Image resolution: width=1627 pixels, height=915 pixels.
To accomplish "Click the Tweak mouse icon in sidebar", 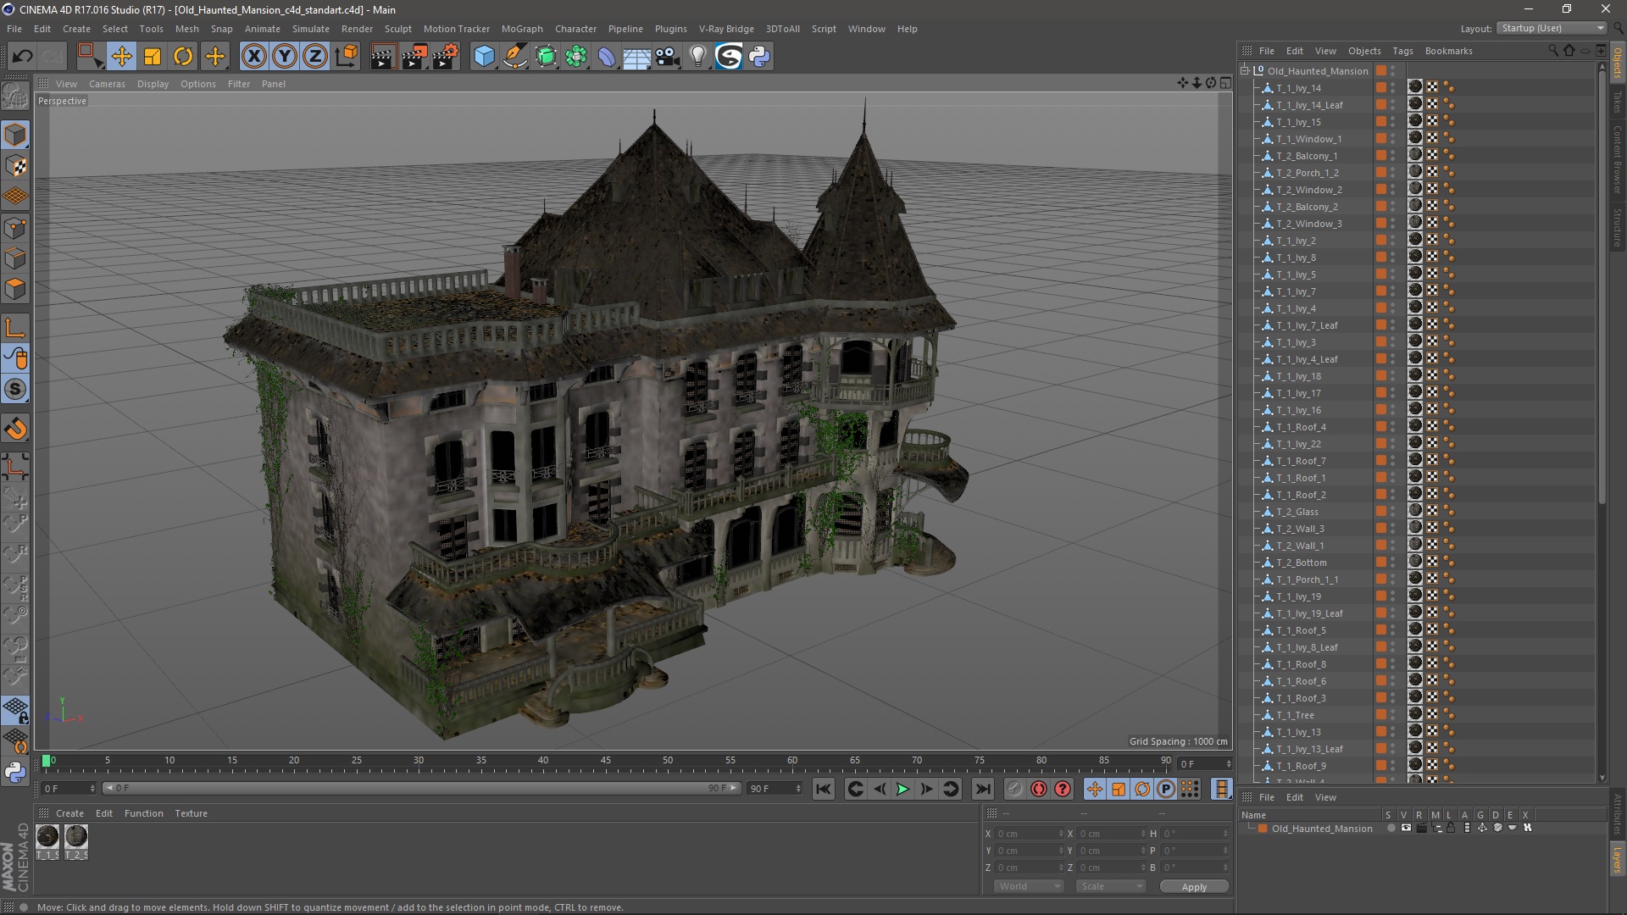I will click(x=15, y=358).
